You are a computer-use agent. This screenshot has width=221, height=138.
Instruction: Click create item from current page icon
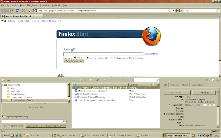click(80, 80)
